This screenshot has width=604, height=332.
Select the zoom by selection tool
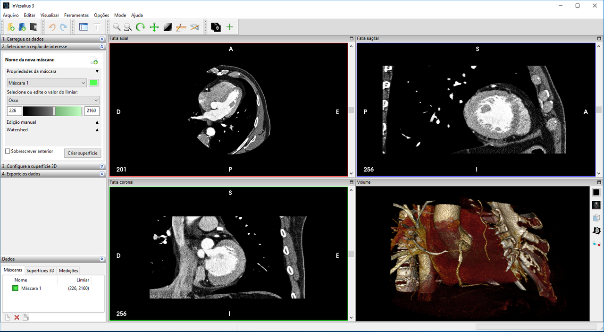128,27
